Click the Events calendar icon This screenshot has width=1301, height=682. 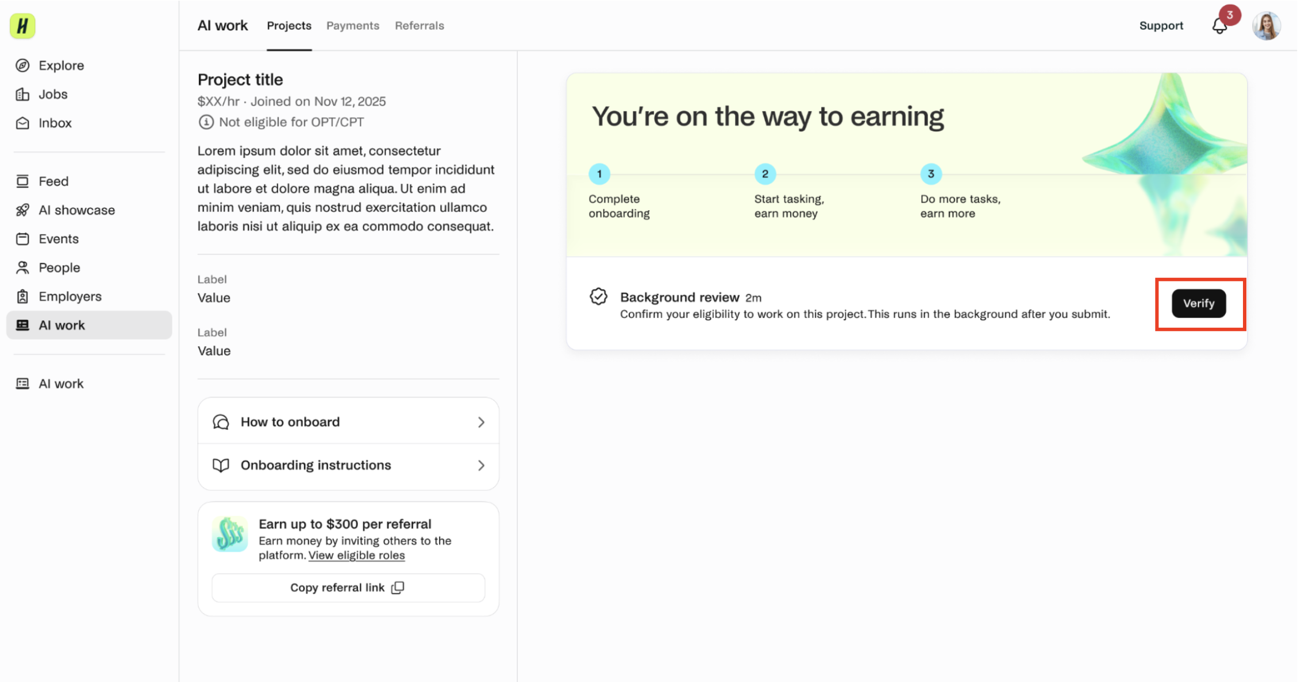point(22,239)
